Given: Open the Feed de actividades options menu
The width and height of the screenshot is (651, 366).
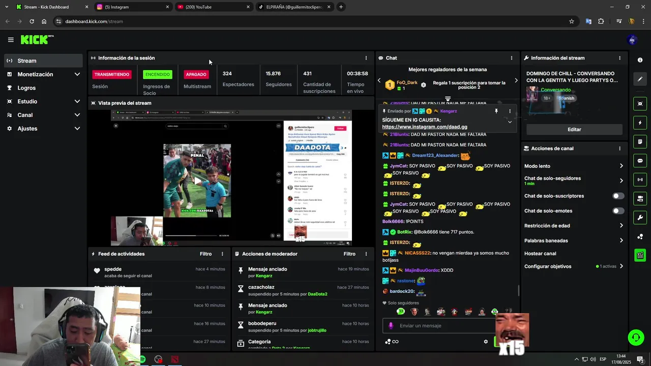Looking at the screenshot, I should point(222,254).
